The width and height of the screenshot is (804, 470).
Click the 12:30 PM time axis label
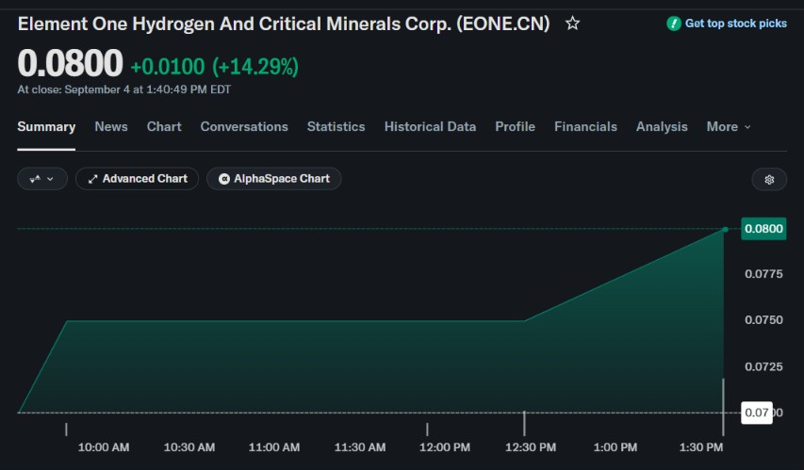(531, 447)
